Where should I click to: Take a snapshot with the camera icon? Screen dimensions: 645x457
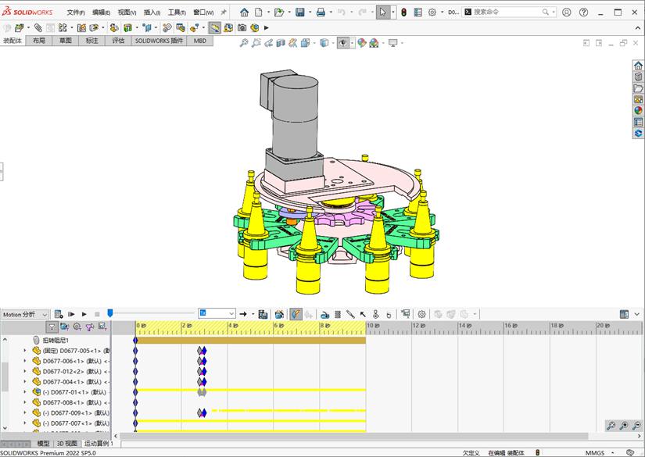(242, 27)
